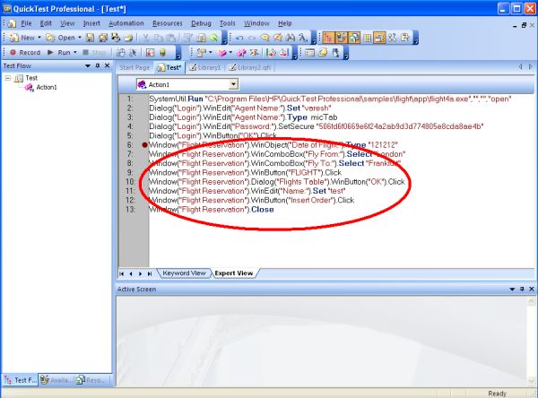Select Action1 in the Test Flow tree
Screen dimensions: 538x398
pyautogui.click(x=47, y=87)
